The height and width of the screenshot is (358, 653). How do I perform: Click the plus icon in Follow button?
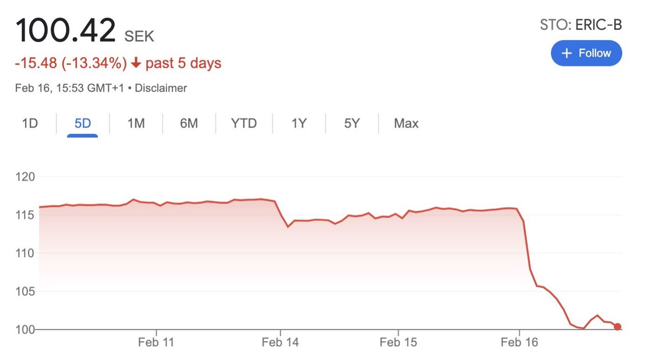click(566, 54)
